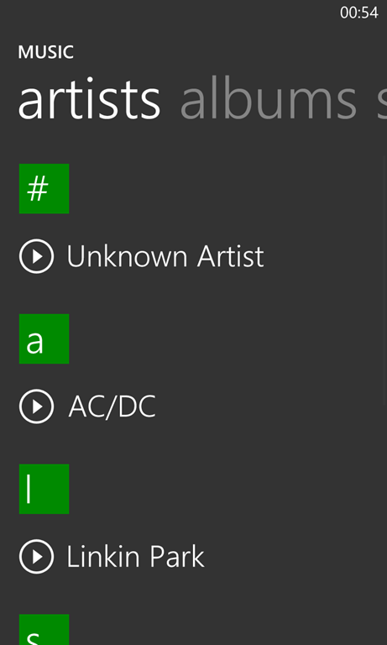This screenshot has height=645, width=387.
Task: Select the artists pivot tab
Action: pyautogui.click(x=89, y=101)
